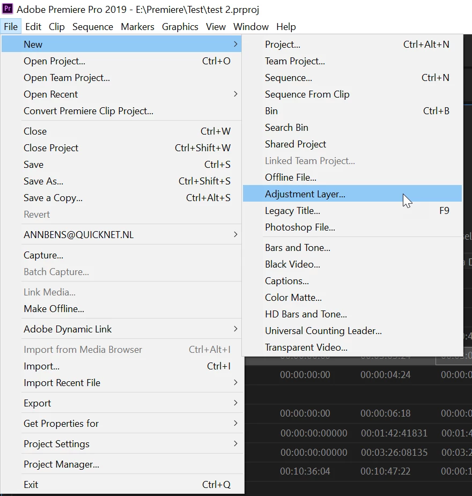This screenshot has height=496, width=472.
Task: Expand the ANNBENS@QUICKNET.NL account submenu
Action: [x=121, y=234]
